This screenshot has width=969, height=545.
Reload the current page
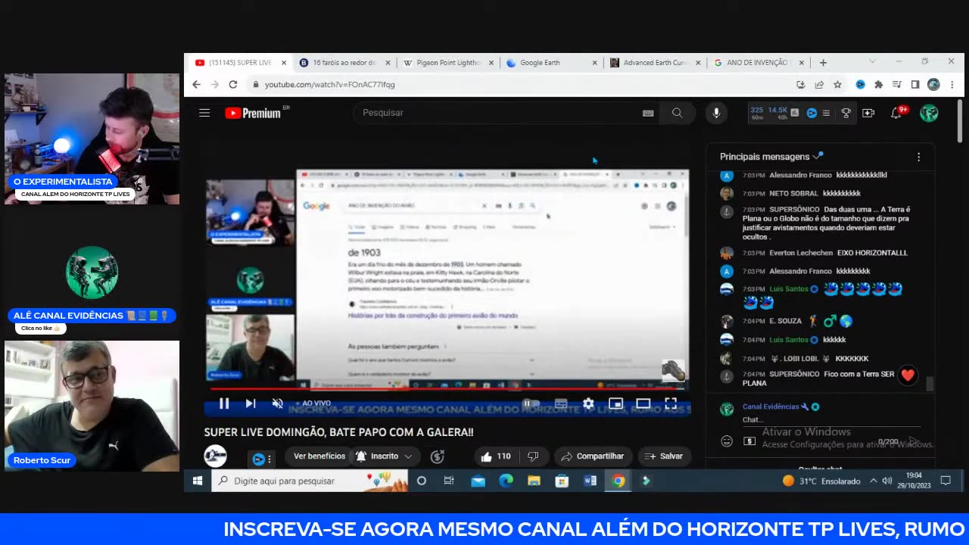(233, 85)
